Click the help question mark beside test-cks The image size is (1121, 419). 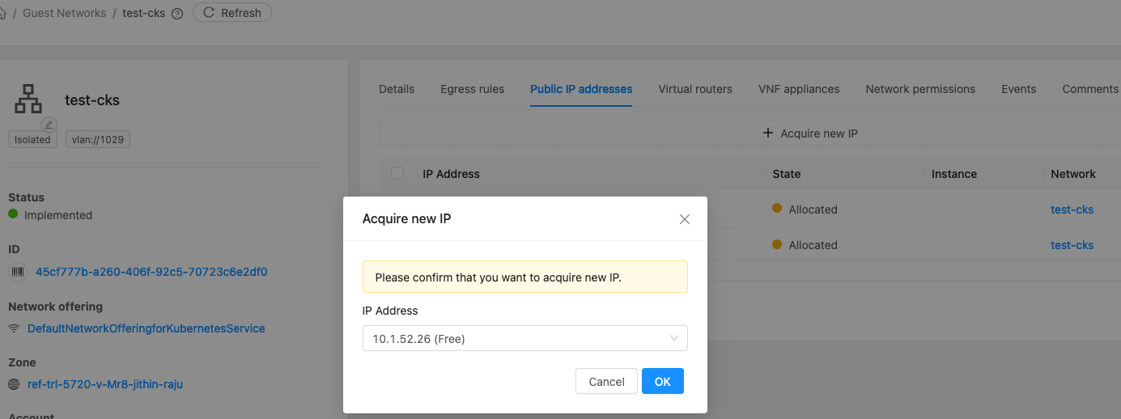[177, 13]
